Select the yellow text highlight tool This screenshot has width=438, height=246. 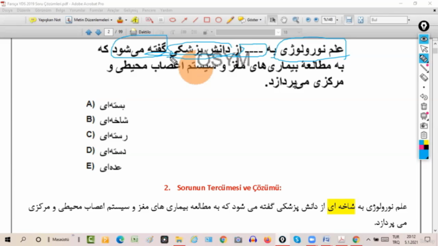(x=136, y=20)
